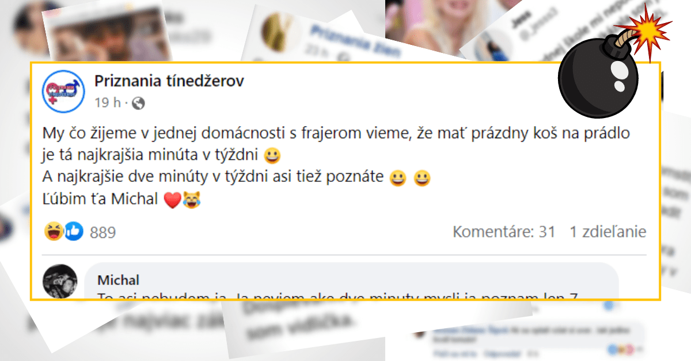Click the 19 h post timestamp
This screenshot has width=691, height=361.
coord(107,103)
